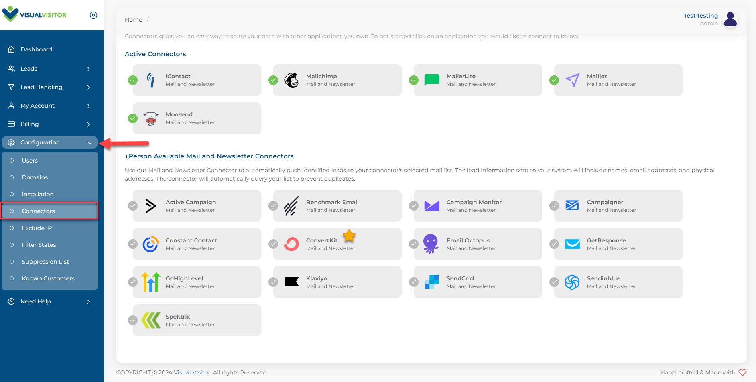Open the Domains submenu item
756x382 pixels.
pos(50,177)
